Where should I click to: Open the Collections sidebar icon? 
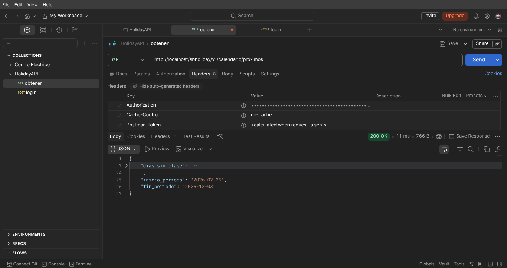[x=27, y=30]
